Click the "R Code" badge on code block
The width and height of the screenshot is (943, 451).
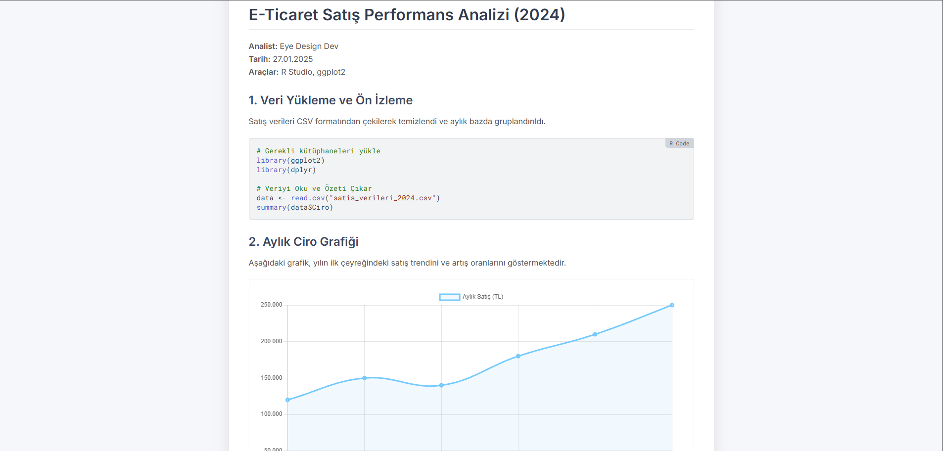(x=679, y=143)
